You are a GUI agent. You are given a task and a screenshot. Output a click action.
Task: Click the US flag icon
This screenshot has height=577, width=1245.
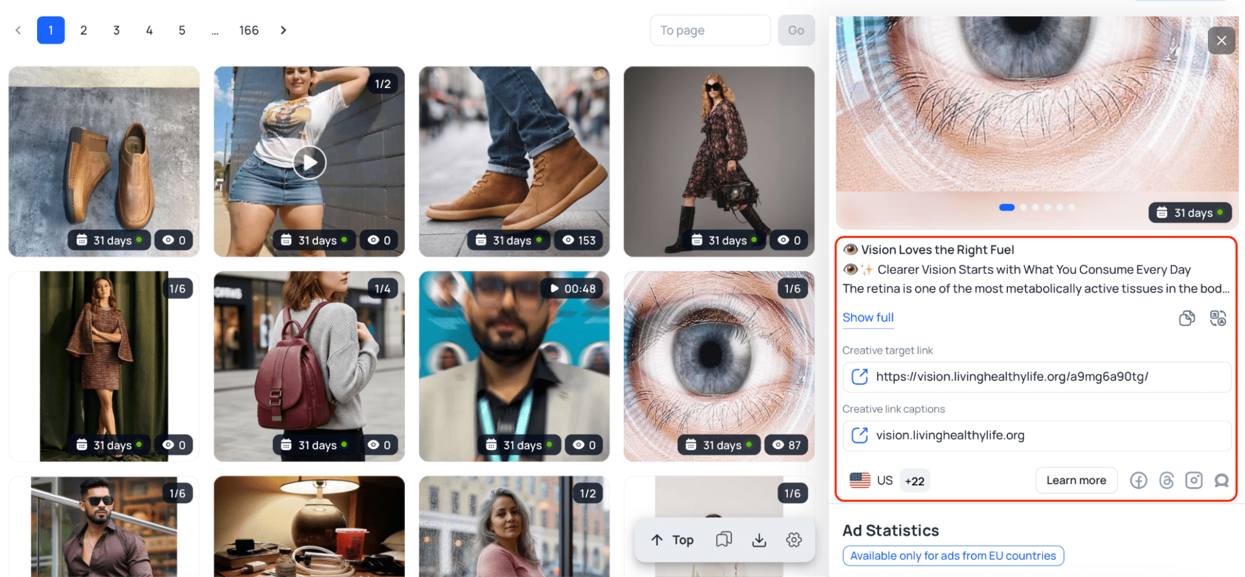(860, 480)
